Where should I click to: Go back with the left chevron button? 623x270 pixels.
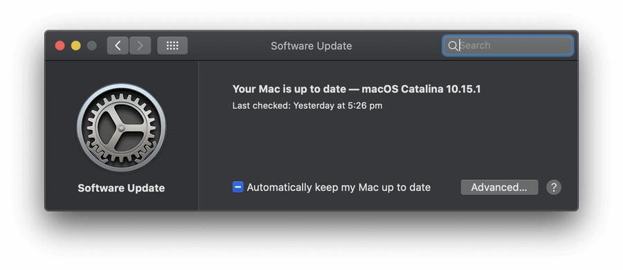[x=118, y=46]
